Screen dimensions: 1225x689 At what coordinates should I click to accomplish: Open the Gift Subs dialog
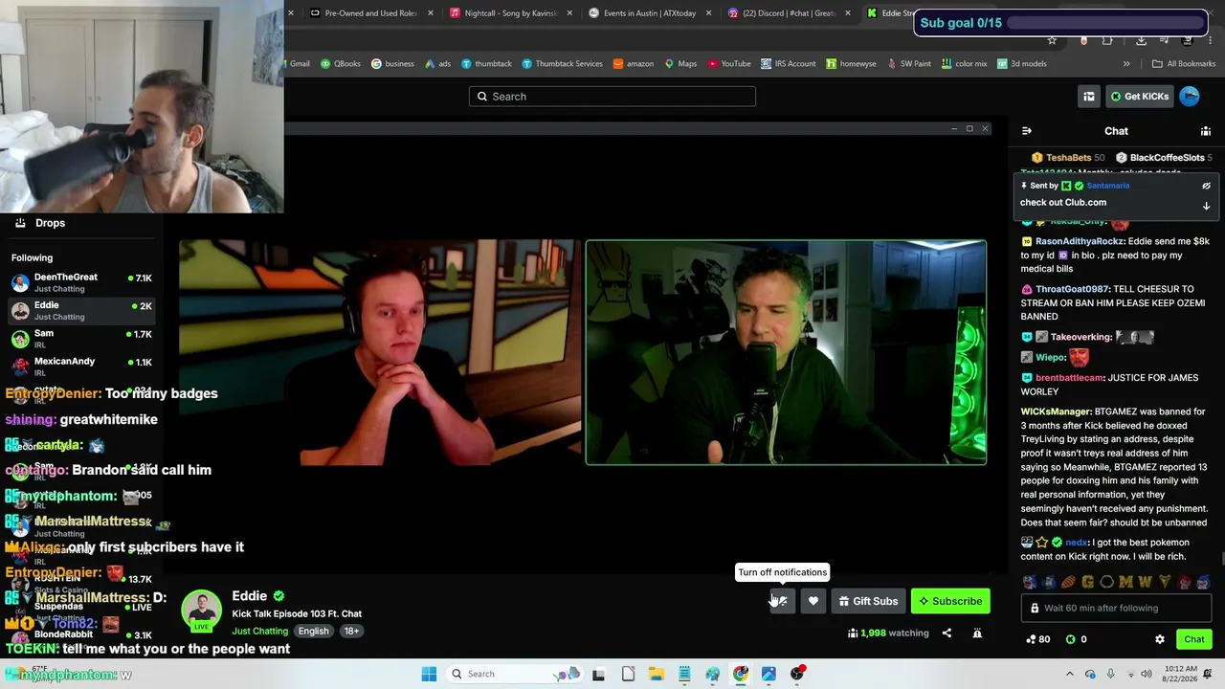pos(868,601)
